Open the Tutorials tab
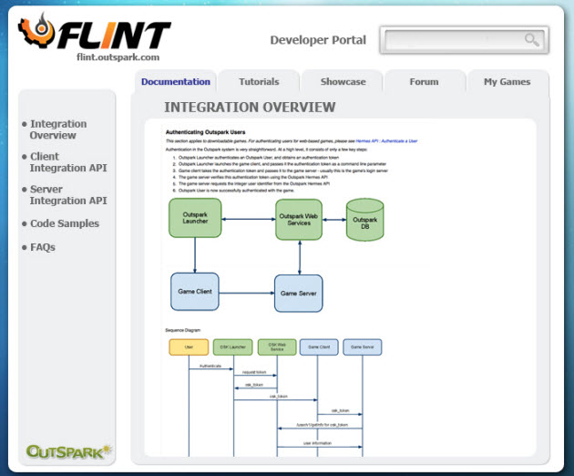The height and width of the screenshot is (476, 574). (x=259, y=81)
